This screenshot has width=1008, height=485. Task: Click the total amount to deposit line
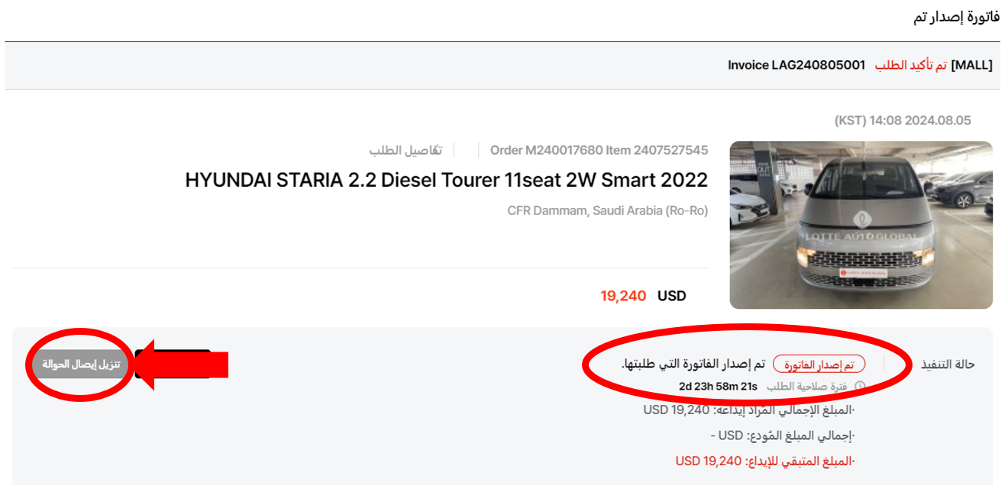click(750, 410)
